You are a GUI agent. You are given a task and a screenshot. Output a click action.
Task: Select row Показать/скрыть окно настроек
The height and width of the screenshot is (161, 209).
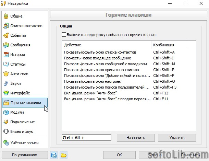(129, 81)
